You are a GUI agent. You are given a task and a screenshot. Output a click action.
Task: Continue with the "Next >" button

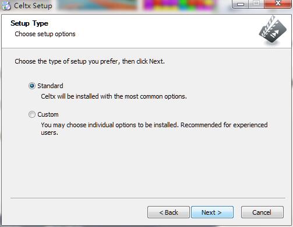click(212, 212)
